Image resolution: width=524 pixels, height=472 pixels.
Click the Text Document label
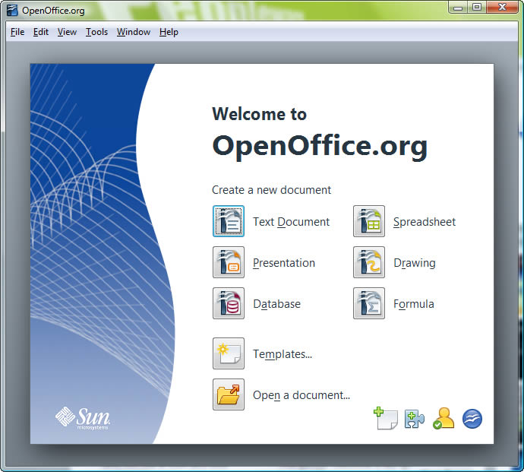pos(291,222)
